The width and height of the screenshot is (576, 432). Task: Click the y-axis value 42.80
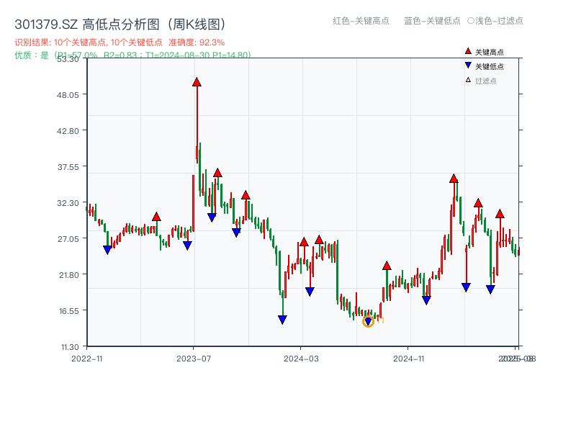point(68,131)
